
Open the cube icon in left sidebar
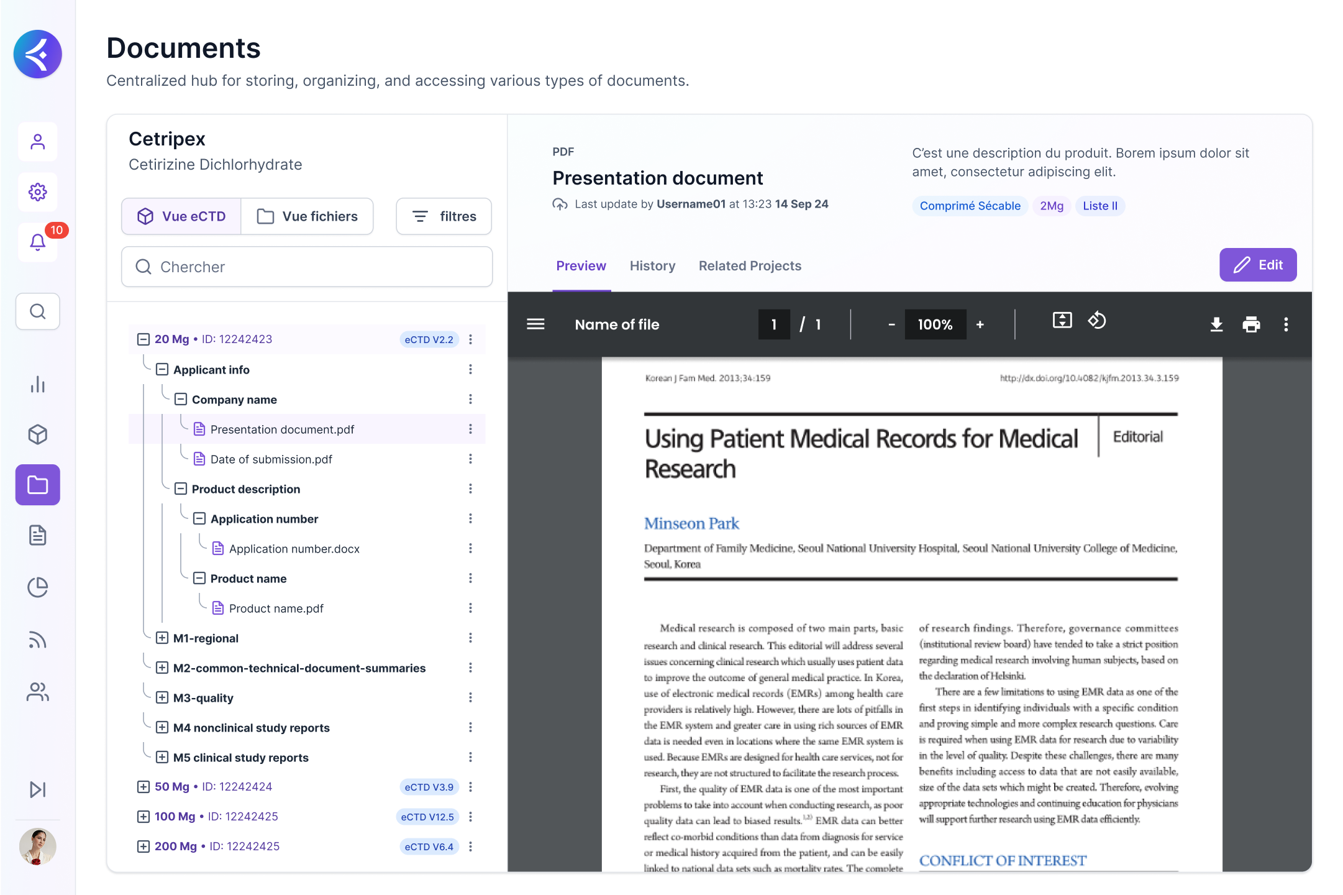click(x=38, y=434)
